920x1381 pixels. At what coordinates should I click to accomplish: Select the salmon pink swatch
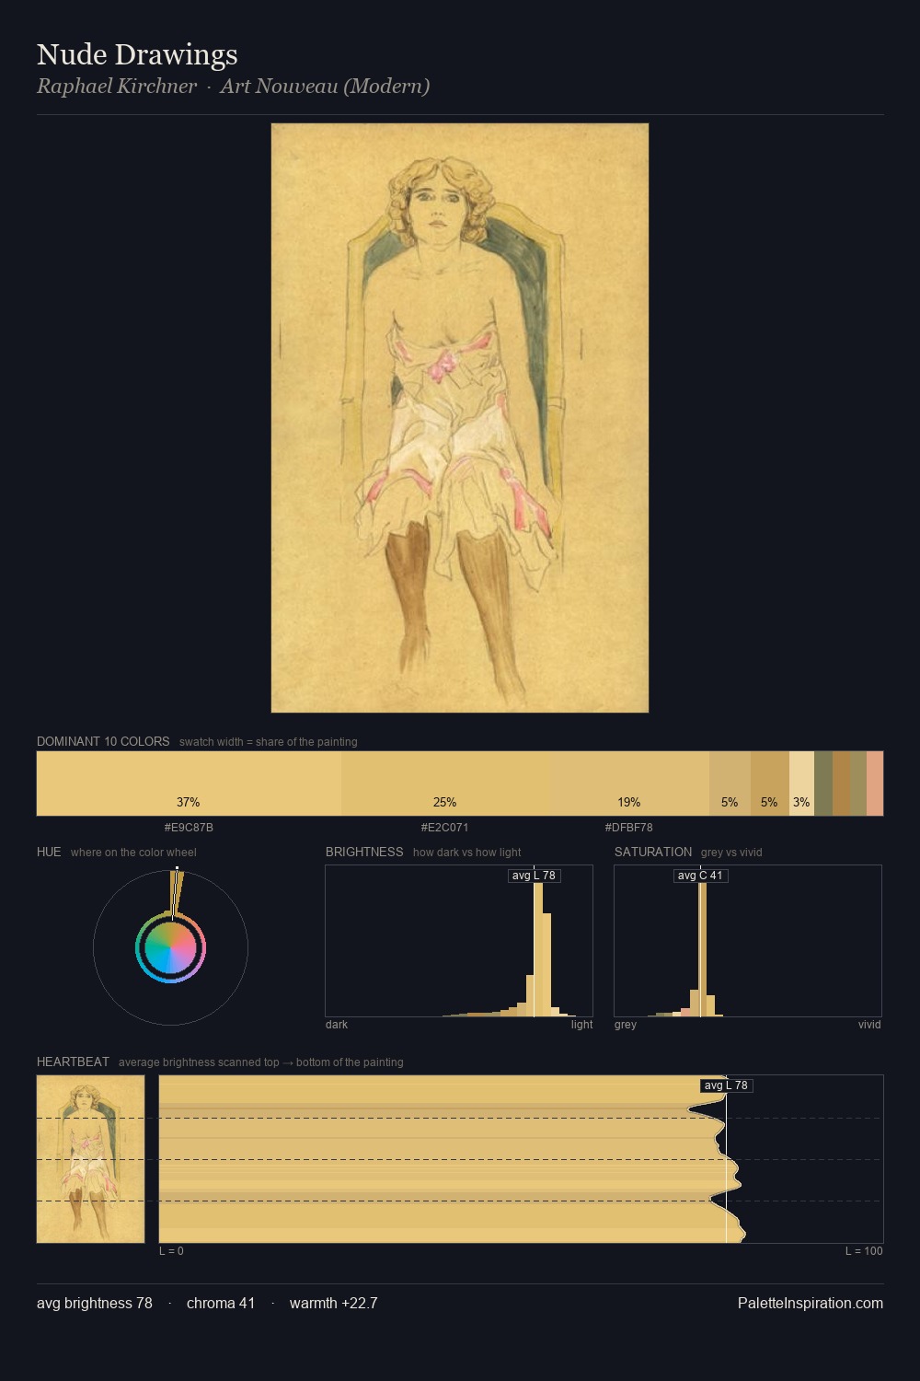tap(875, 783)
